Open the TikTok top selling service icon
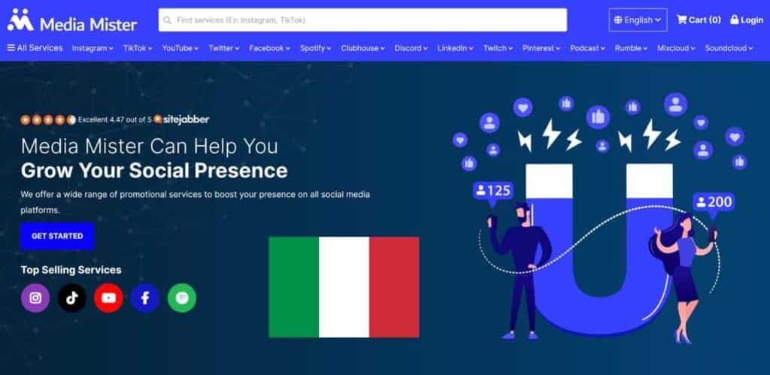The height and width of the screenshot is (375, 770). coord(72,298)
